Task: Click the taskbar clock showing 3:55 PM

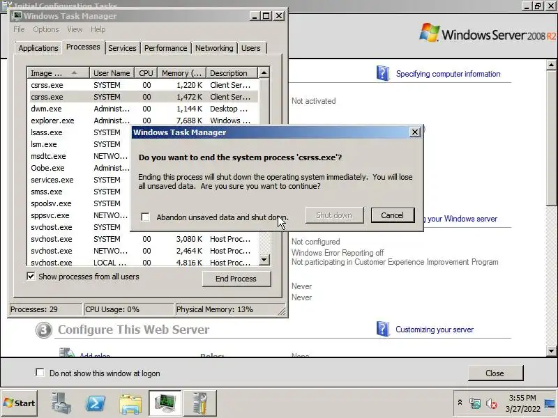Action: click(x=522, y=403)
